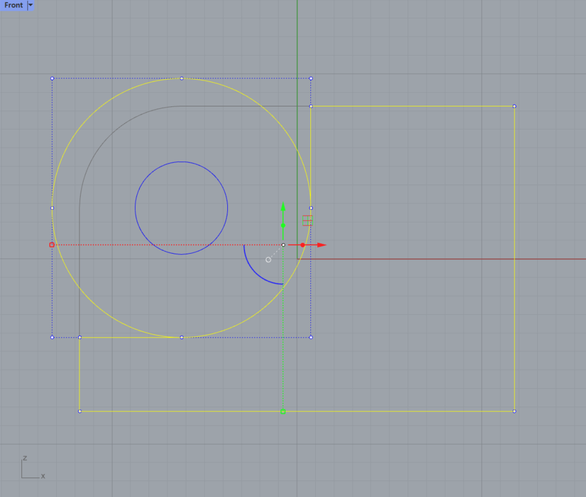Click the red planar move handle of gumball
The height and width of the screenshot is (497, 586).
pyautogui.click(x=307, y=221)
